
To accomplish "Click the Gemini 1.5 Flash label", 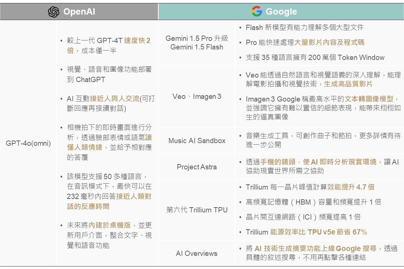I will [x=197, y=47].
